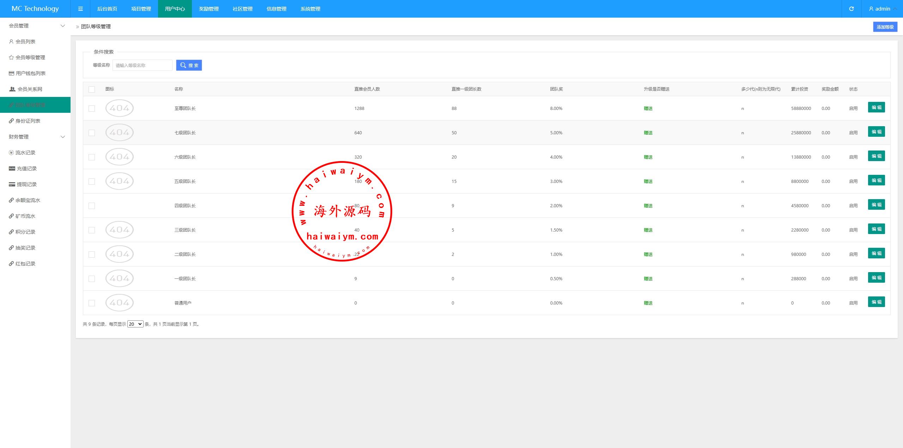This screenshot has width=903, height=448.
Task: Click the sidebar collapse hamburger icon
Action: click(80, 9)
